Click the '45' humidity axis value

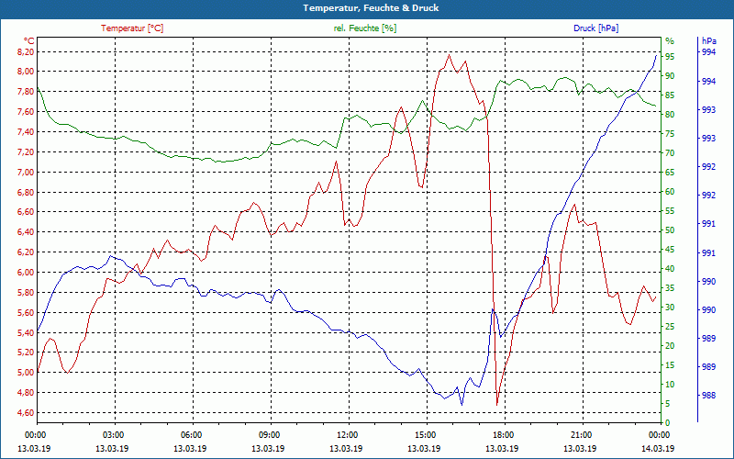tap(670, 250)
